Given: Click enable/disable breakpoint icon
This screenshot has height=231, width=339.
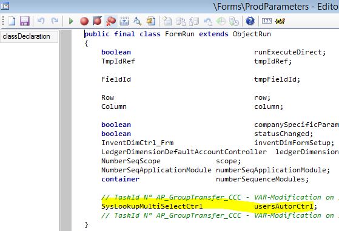Looking at the screenshot, I should pyautogui.click(x=97, y=21).
